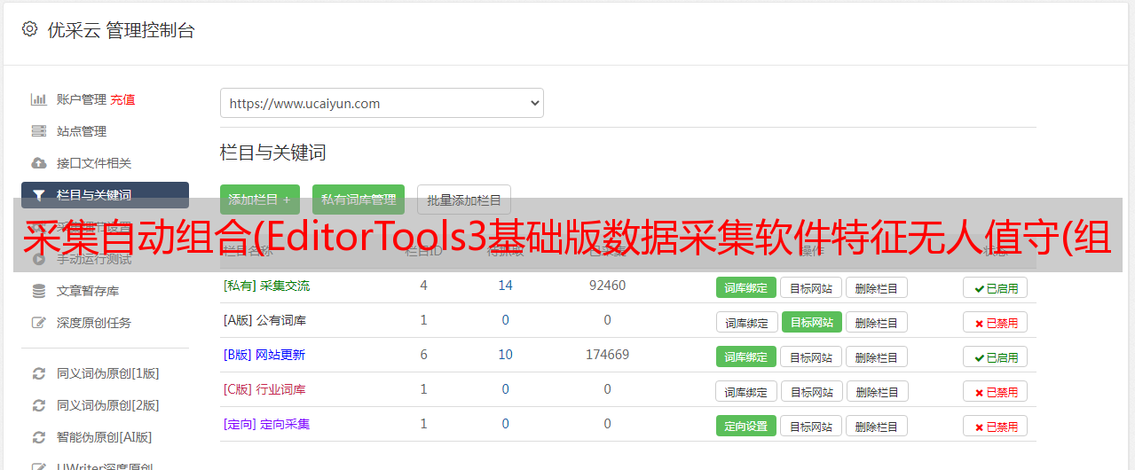Click the [私有] 采集交流 column name
Screen dimensions: 1135x470
[266, 286]
